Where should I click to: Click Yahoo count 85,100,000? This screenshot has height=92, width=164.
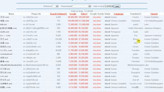[83, 28]
